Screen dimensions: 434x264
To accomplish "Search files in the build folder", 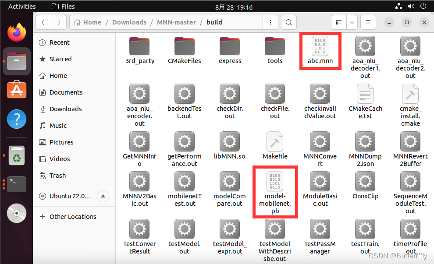I will pyautogui.click(x=289, y=22).
